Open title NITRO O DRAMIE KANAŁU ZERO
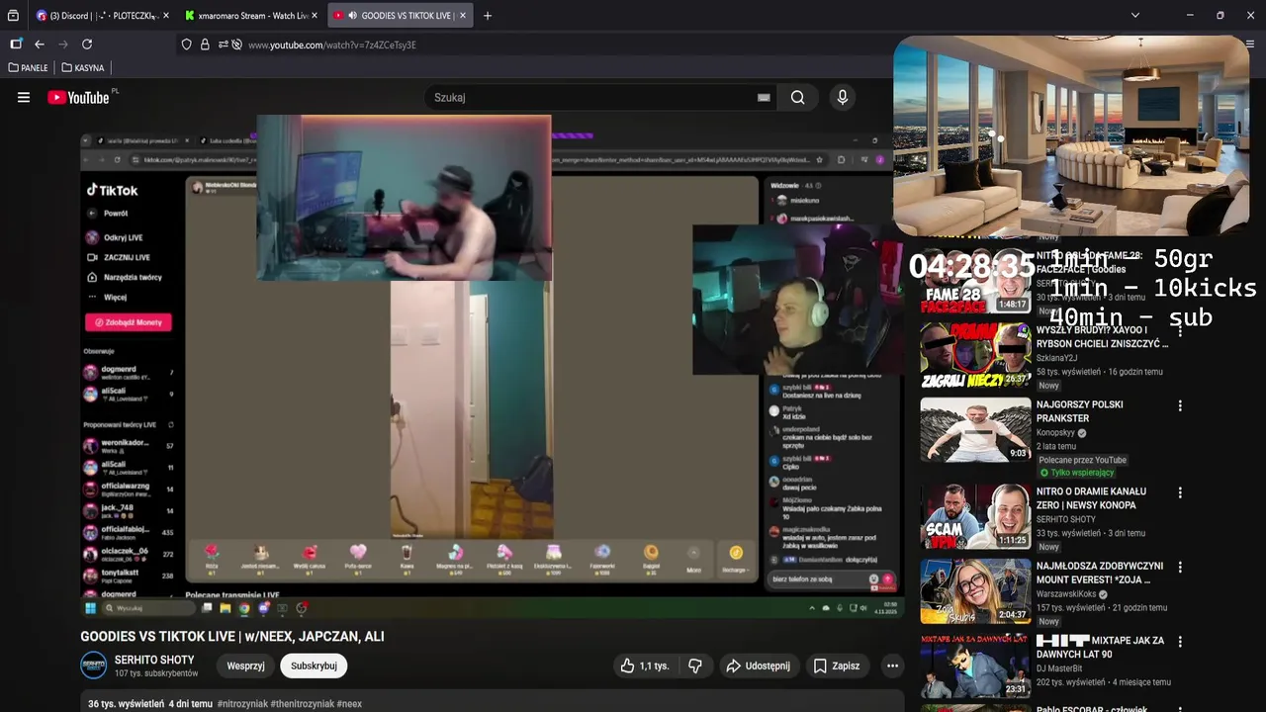This screenshot has height=712, width=1266. tap(1091, 498)
